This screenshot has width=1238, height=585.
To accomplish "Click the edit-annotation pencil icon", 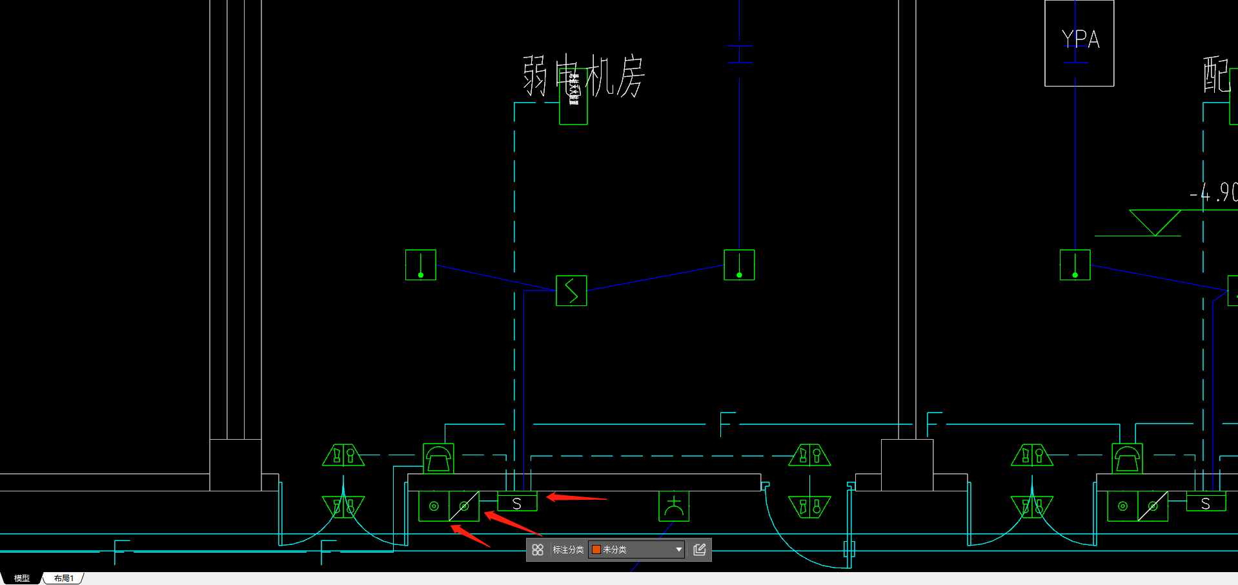I will pos(700,549).
